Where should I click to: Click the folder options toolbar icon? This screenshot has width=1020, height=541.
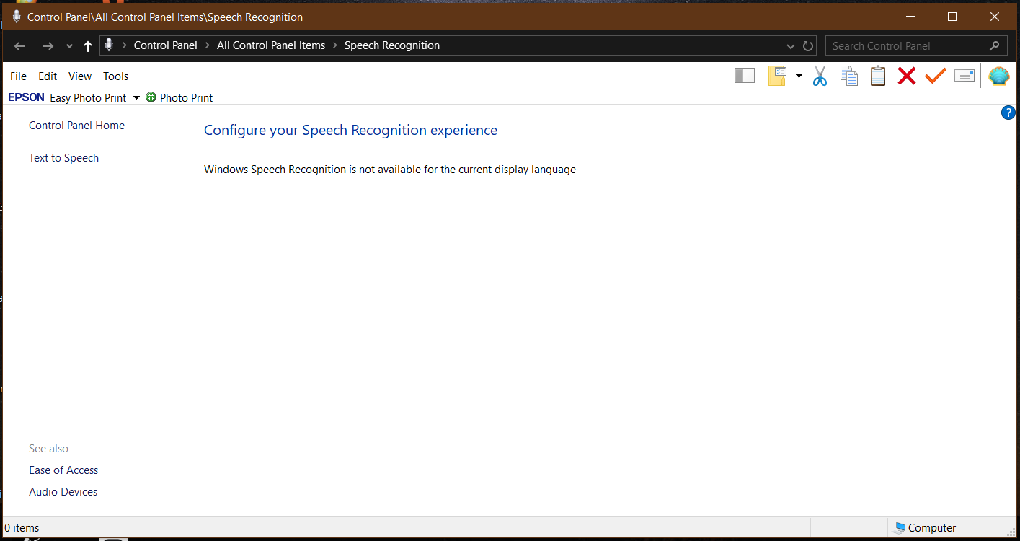777,76
